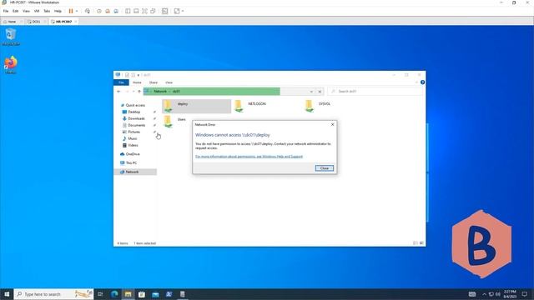The width and height of the screenshot is (534, 300).
Task: Pause the virtual machine from VMware toolbar
Action: 71,11
